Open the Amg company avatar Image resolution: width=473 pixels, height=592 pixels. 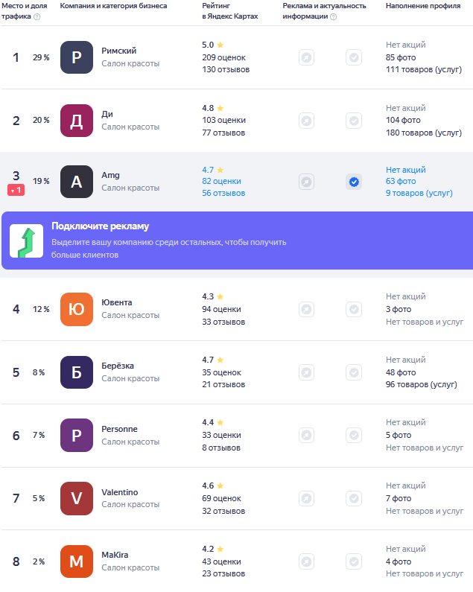point(77,182)
